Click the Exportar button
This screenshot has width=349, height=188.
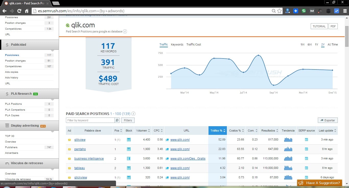point(328,120)
